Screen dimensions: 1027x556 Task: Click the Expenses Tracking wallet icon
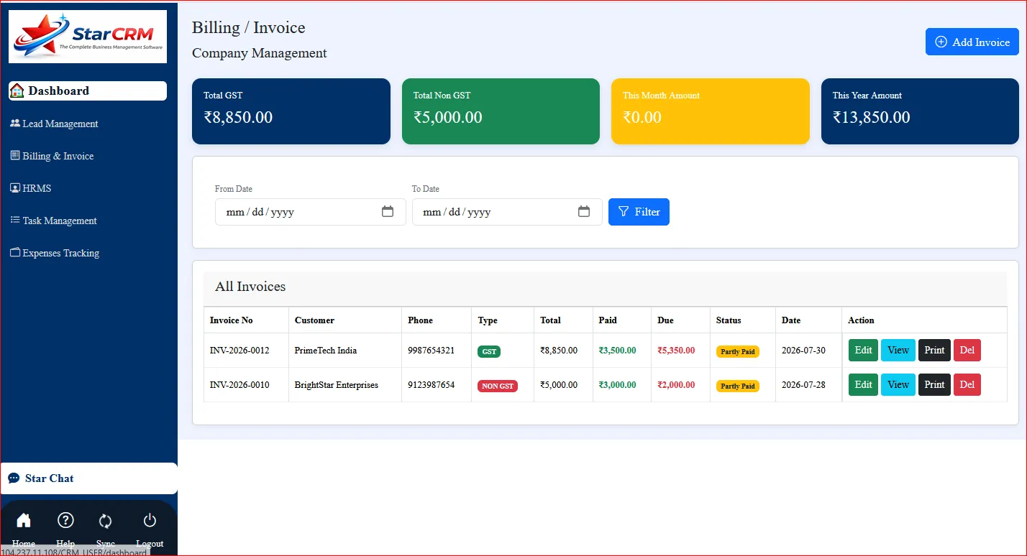(15, 253)
